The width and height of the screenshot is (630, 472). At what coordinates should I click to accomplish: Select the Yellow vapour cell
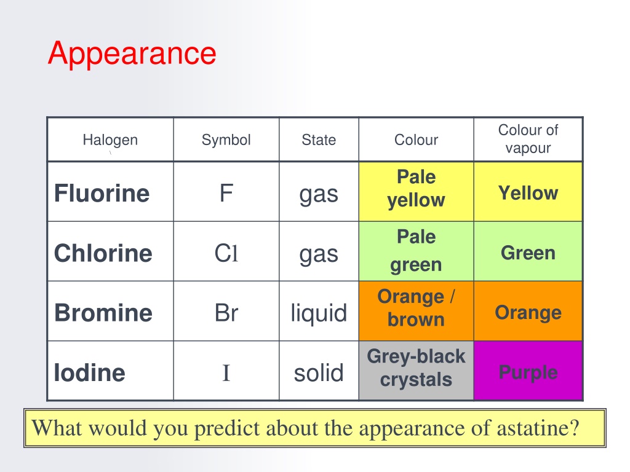pos(528,192)
